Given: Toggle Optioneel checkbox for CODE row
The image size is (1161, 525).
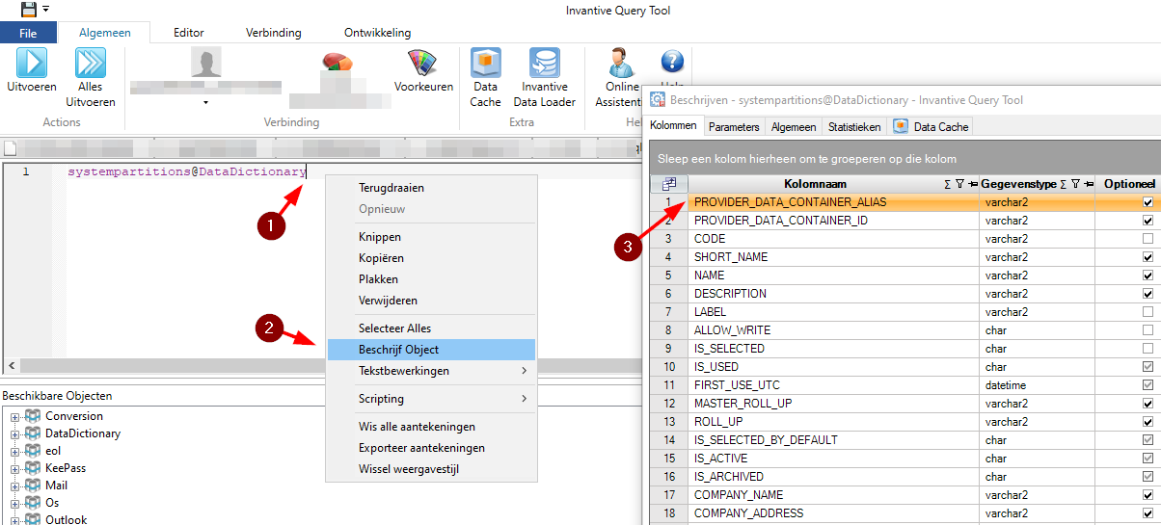Looking at the screenshot, I should tap(1147, 239).
